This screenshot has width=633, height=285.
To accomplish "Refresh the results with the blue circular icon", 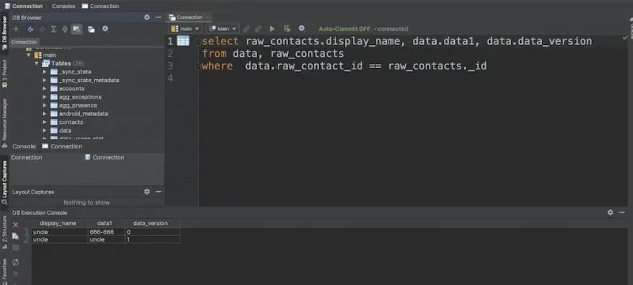I will point(15,262).
